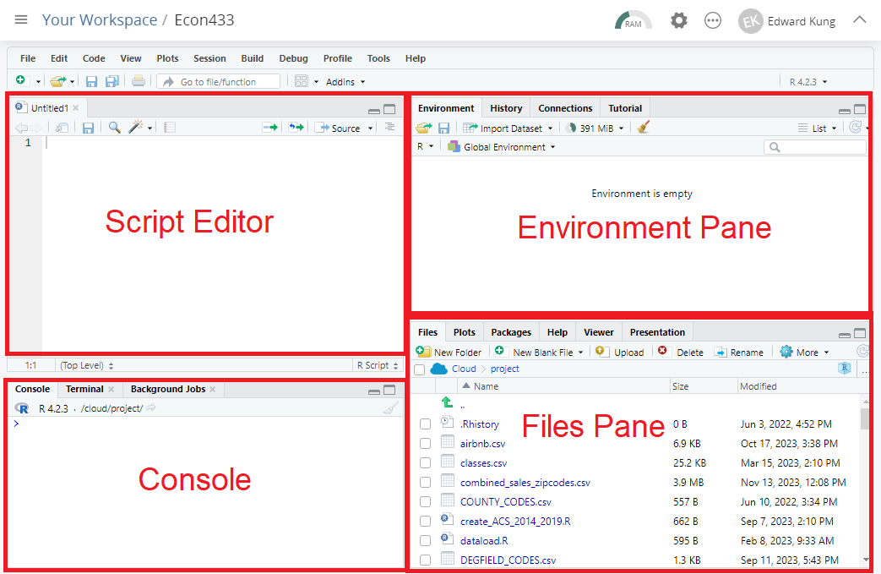Select create_ACS_2014_2019.R checkbox
Image resolution: width=881 pixels, height=574 pixels.
tap(426, 521)
